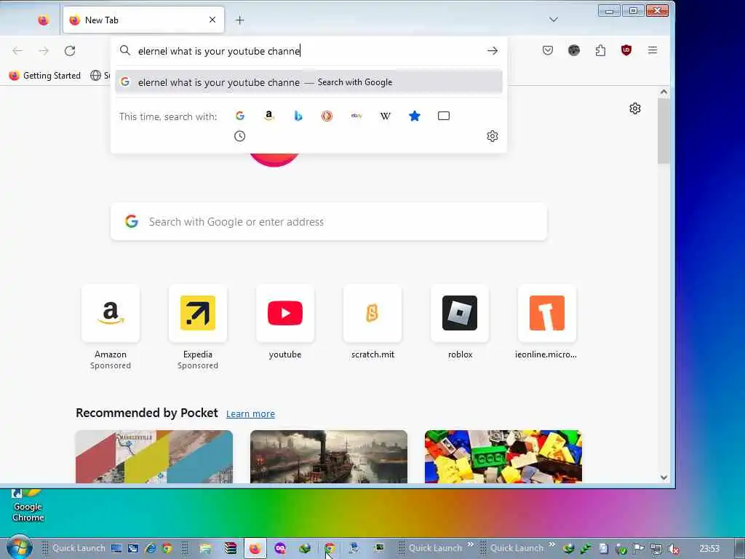Open a new tab with the plus button
The image size is (745, 559).
pyautogui.click(x=240, y=20)
